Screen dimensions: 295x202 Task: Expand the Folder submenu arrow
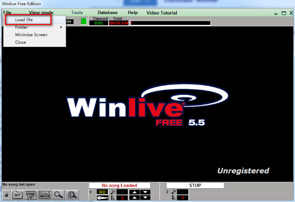click(x=61, y=27)
